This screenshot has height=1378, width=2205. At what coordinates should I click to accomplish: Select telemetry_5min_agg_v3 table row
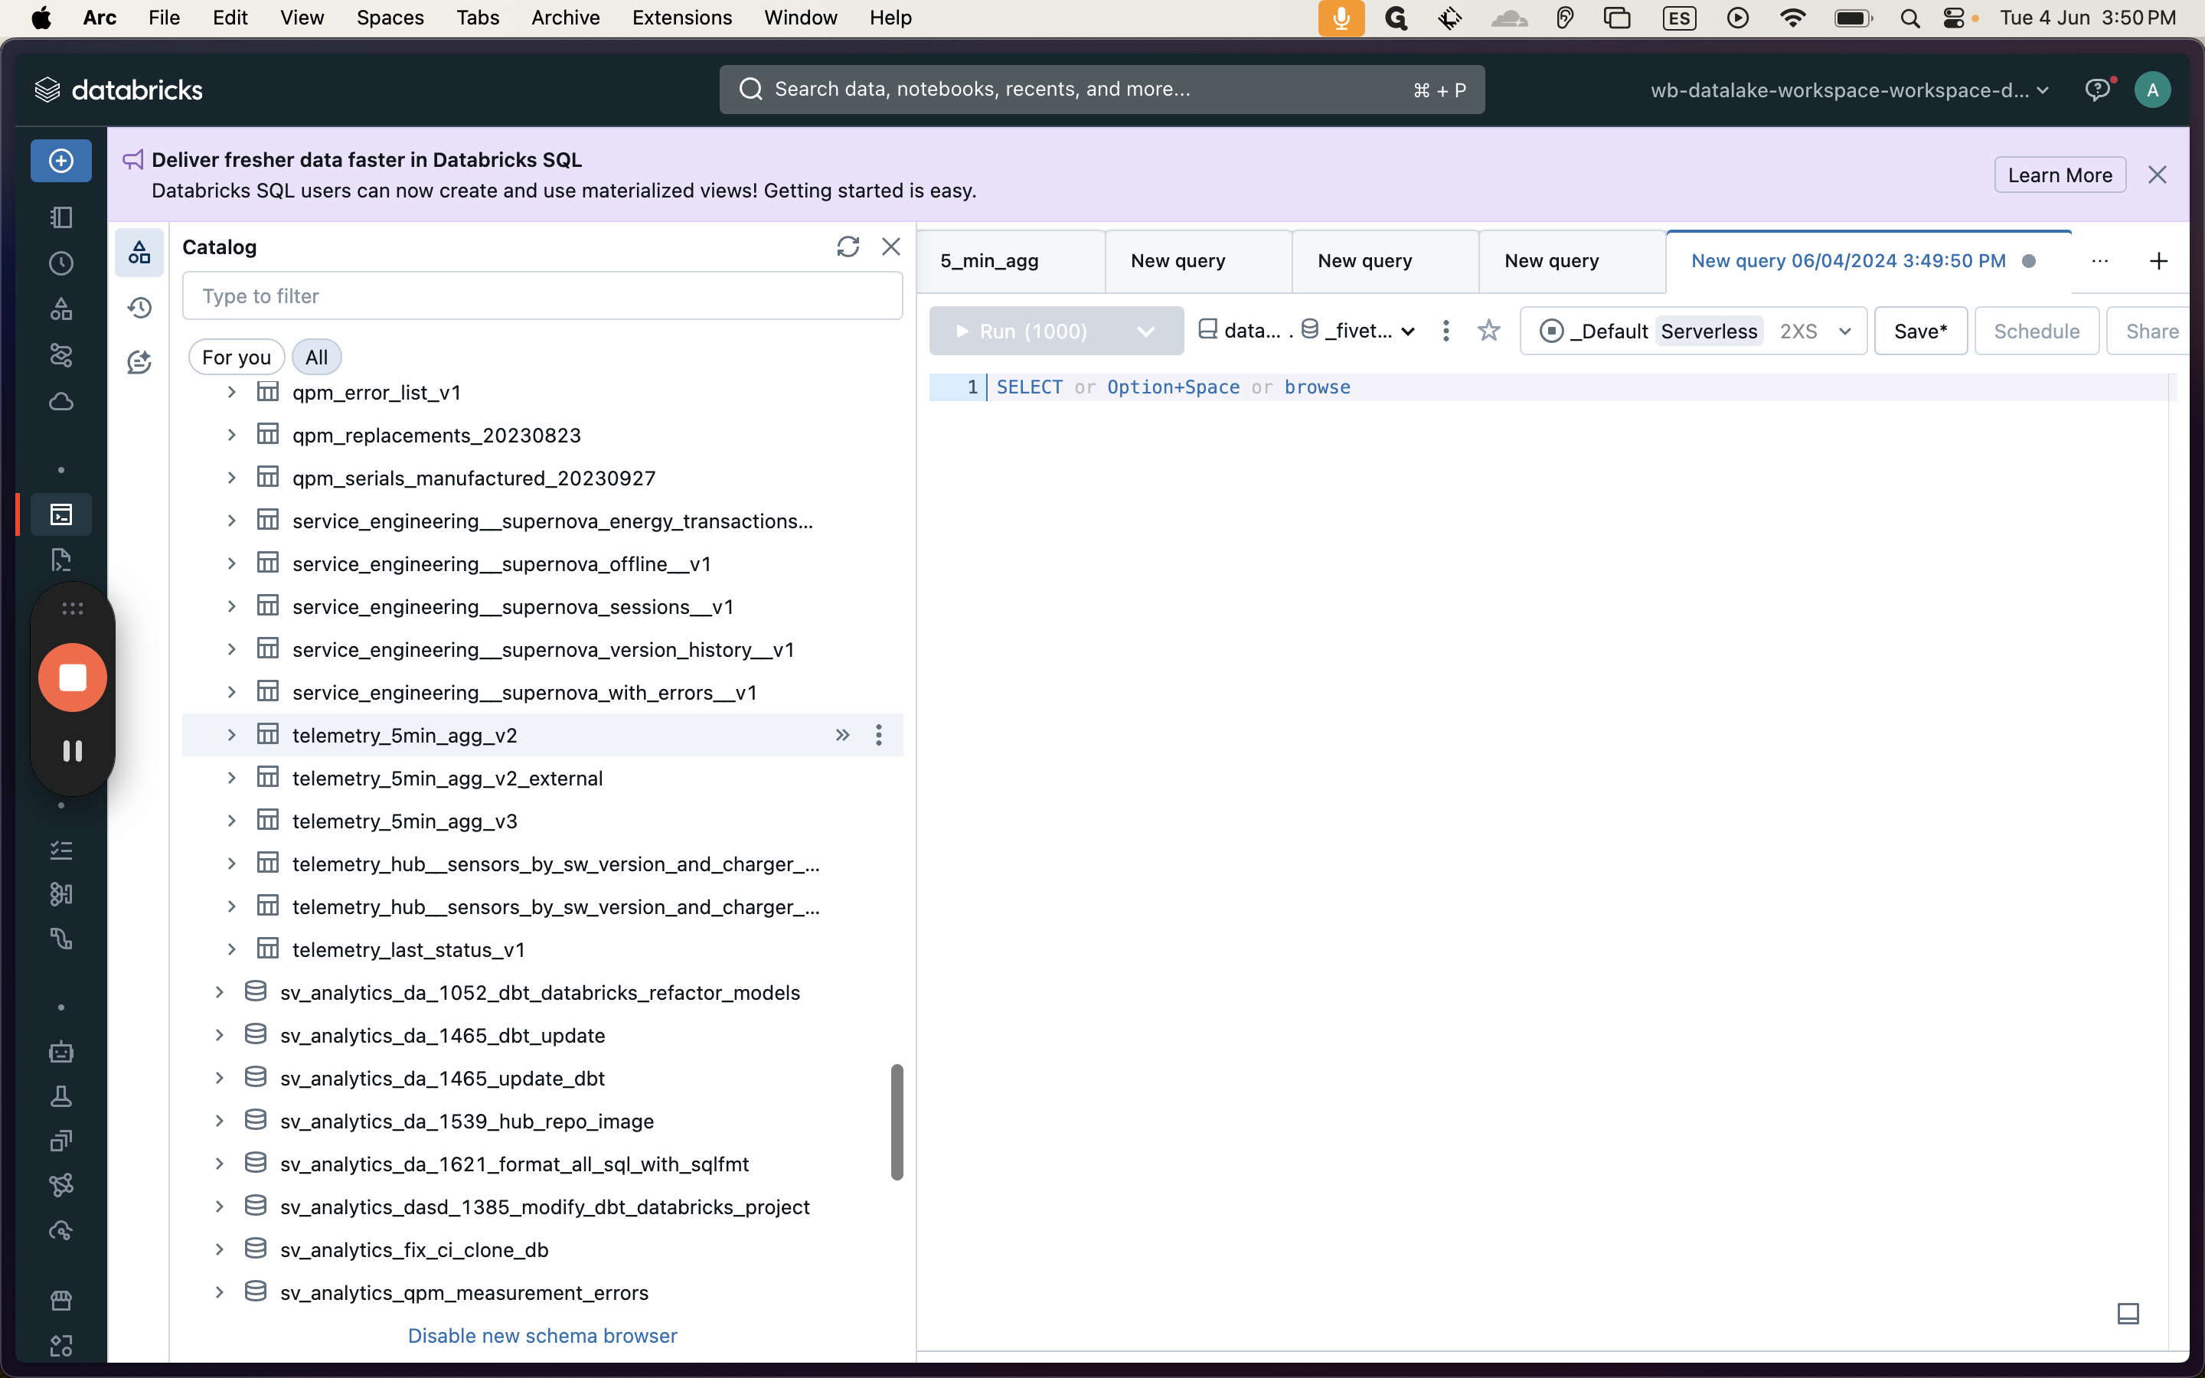pyautogui.click(x=542, y=820)
